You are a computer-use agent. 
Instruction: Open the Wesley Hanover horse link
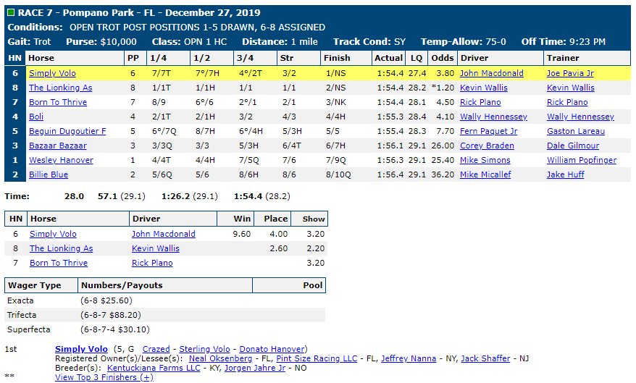point(61,160)
